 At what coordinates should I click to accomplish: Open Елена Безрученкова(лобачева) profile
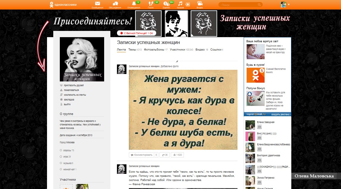click(x=273, y=144)
